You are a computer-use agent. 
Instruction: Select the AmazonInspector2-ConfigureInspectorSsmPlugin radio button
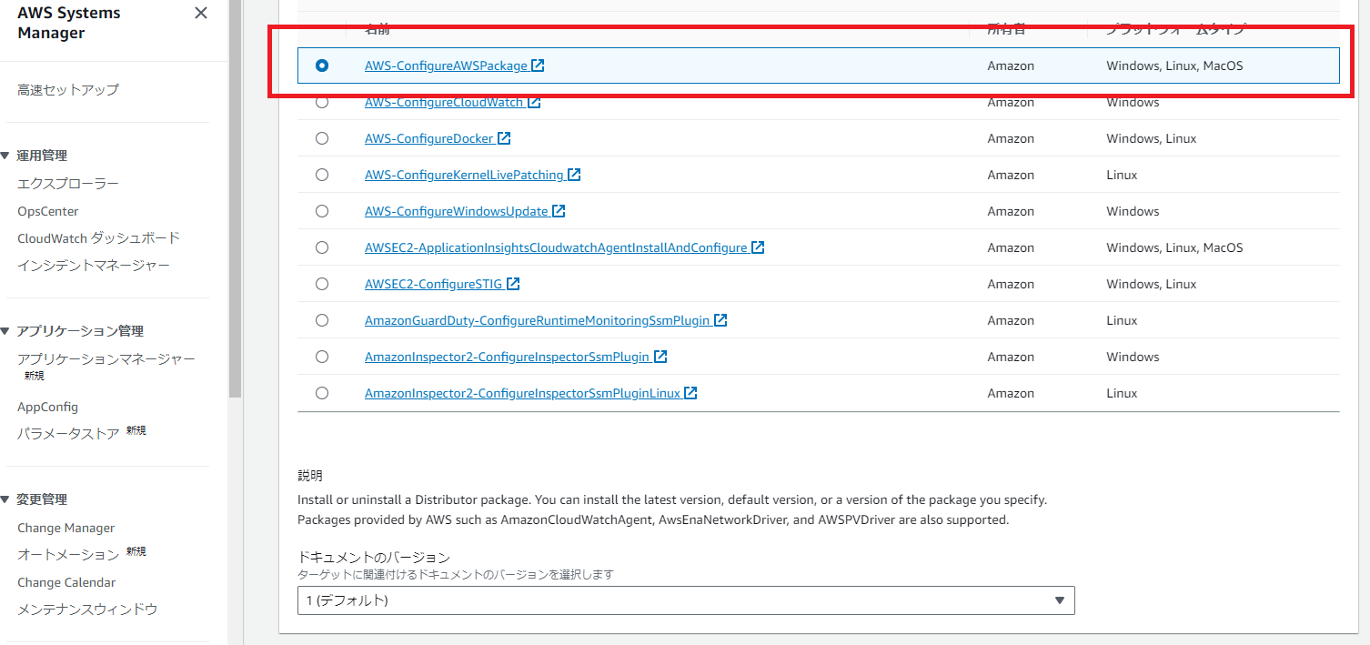[x=322, y=357]
